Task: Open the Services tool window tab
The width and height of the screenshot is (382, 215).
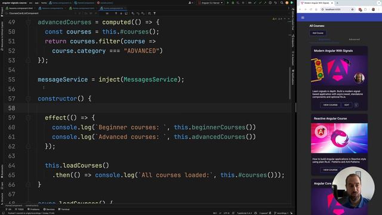Action: tap(49, 209)
